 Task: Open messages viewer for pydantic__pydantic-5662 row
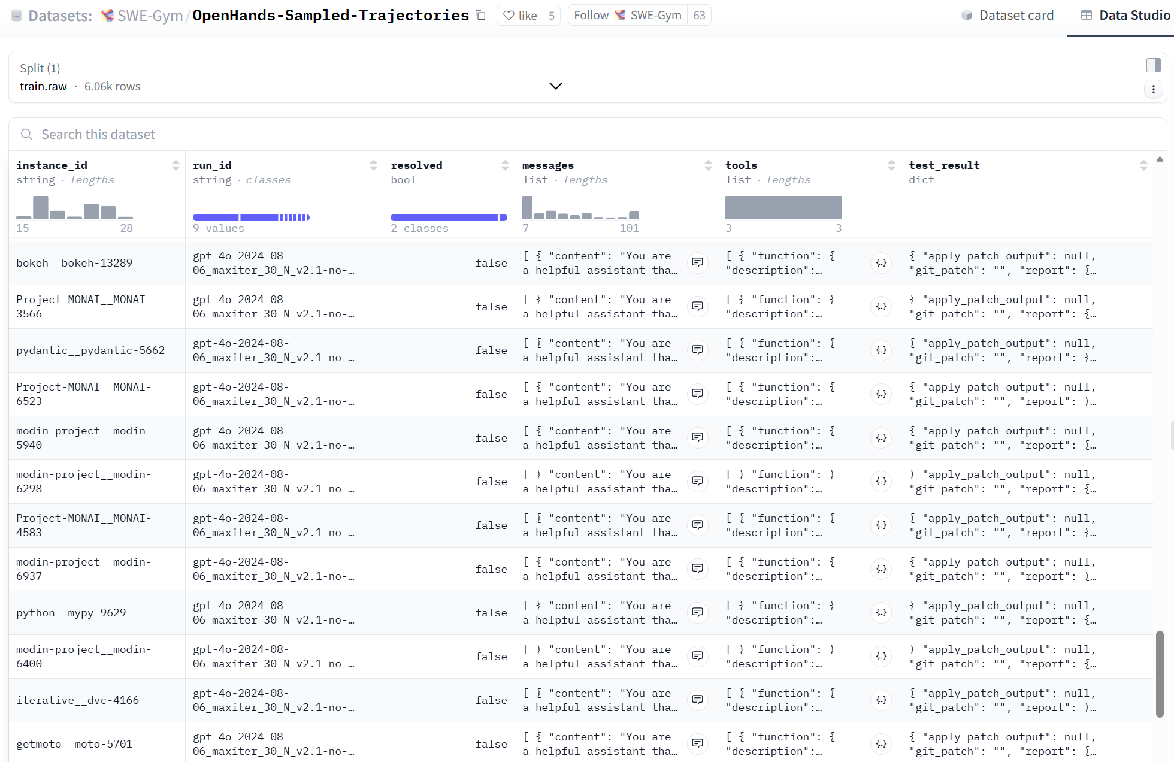coord(697,350)
